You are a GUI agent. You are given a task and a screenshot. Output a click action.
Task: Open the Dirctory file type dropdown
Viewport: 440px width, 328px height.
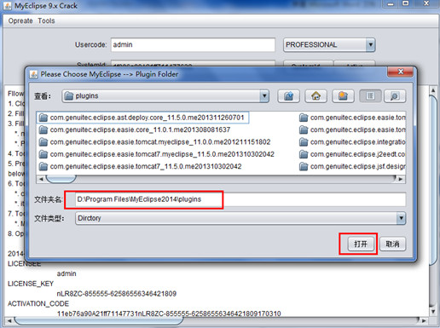[401, 218]
